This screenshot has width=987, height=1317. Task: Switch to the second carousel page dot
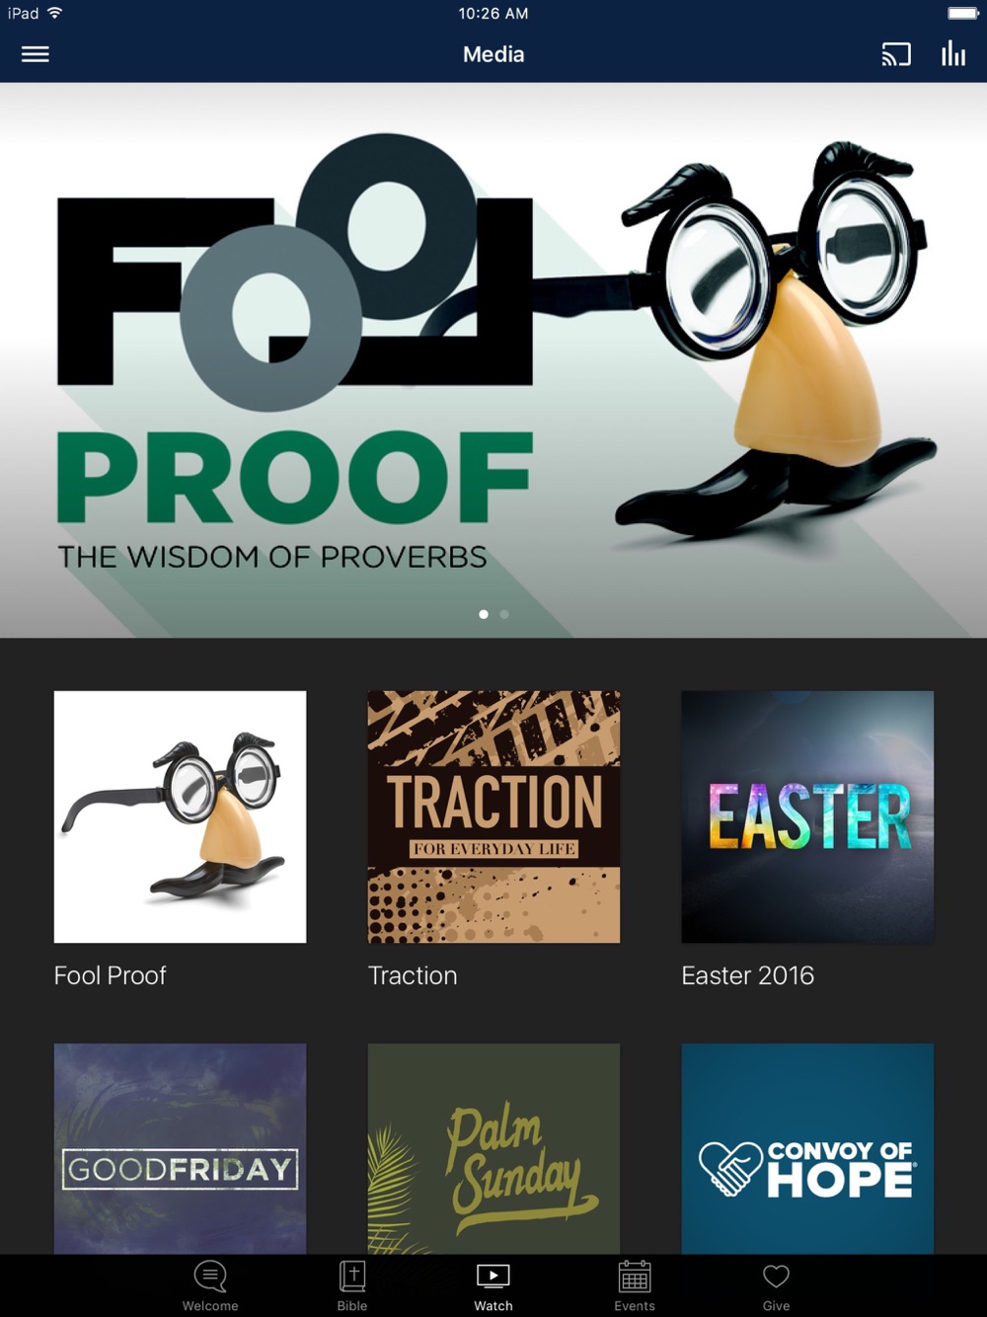tap(504, 614)
